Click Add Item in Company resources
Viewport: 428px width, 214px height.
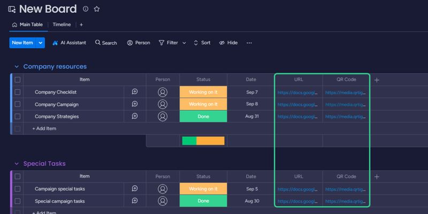(44, 128)
